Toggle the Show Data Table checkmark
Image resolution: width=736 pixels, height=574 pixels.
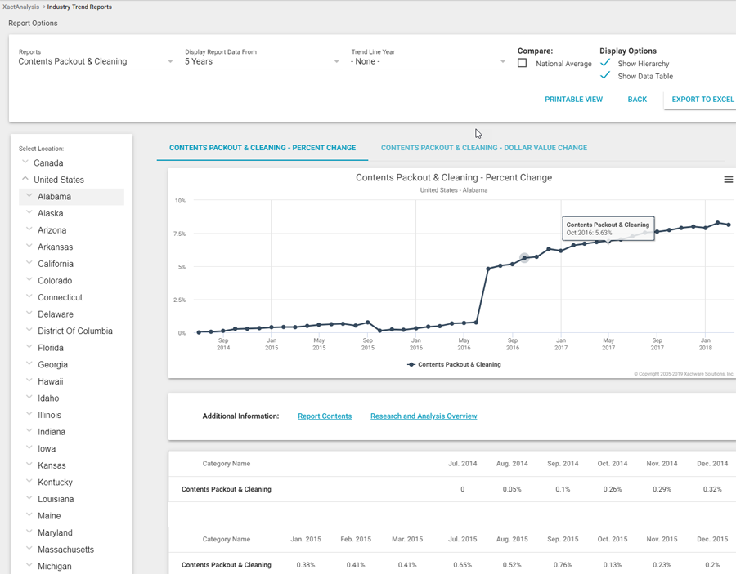click(x=605, y=76)
